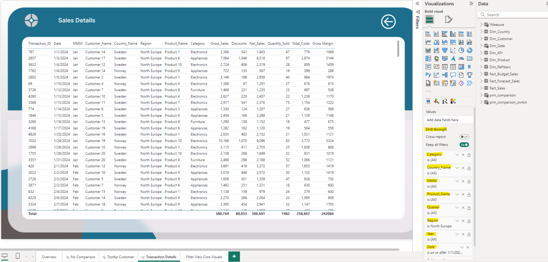Open the Region filter card dropdown
The image size is (548, 262).
(x=457, y=220)
